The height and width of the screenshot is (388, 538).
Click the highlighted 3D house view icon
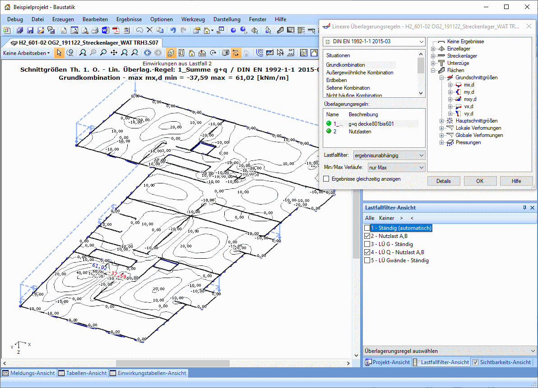[171, 53]
